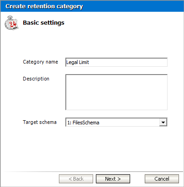The height and width of the screenshot is (187, 184).
Task: Select the "1: FilesSchema" value text
Action: tap(83, 123)
